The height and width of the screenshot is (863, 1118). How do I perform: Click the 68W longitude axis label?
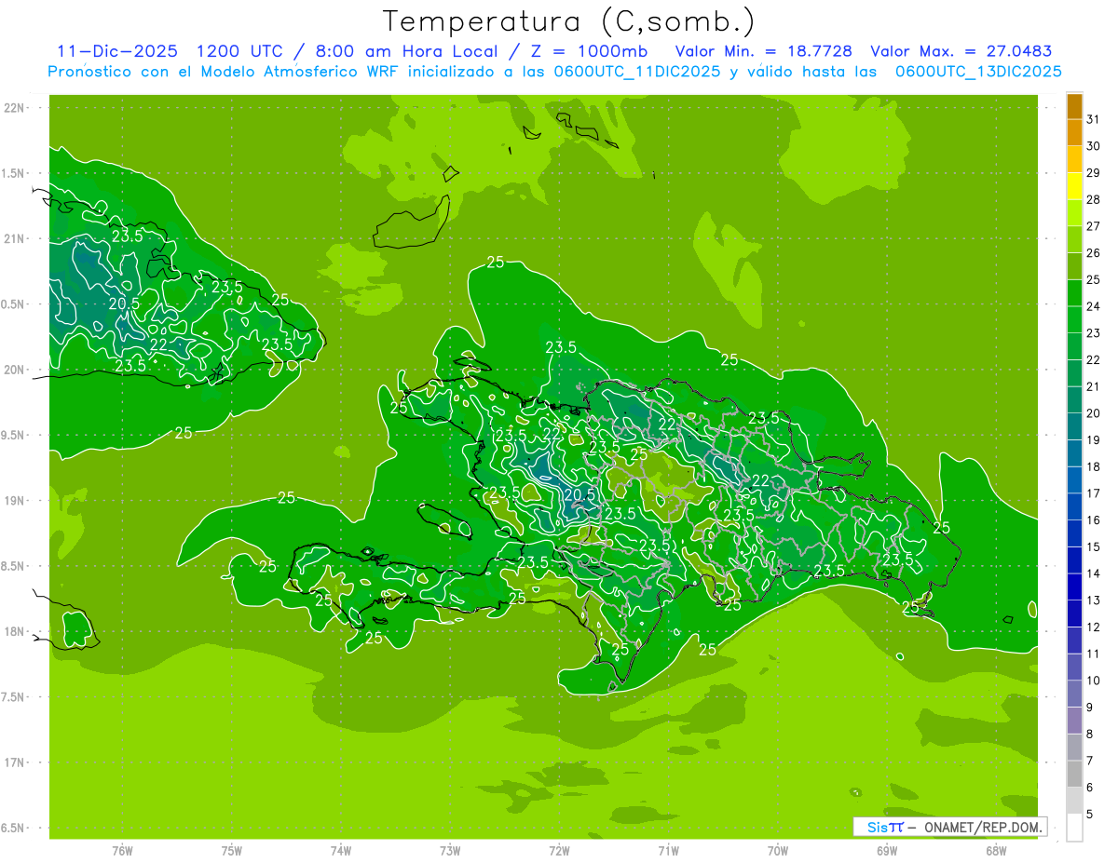[x=996, y=851]
